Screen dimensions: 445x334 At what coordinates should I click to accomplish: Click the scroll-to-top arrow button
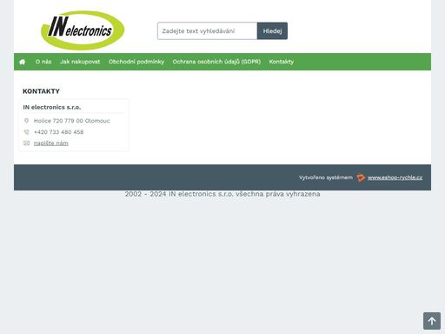coord(432,321)
